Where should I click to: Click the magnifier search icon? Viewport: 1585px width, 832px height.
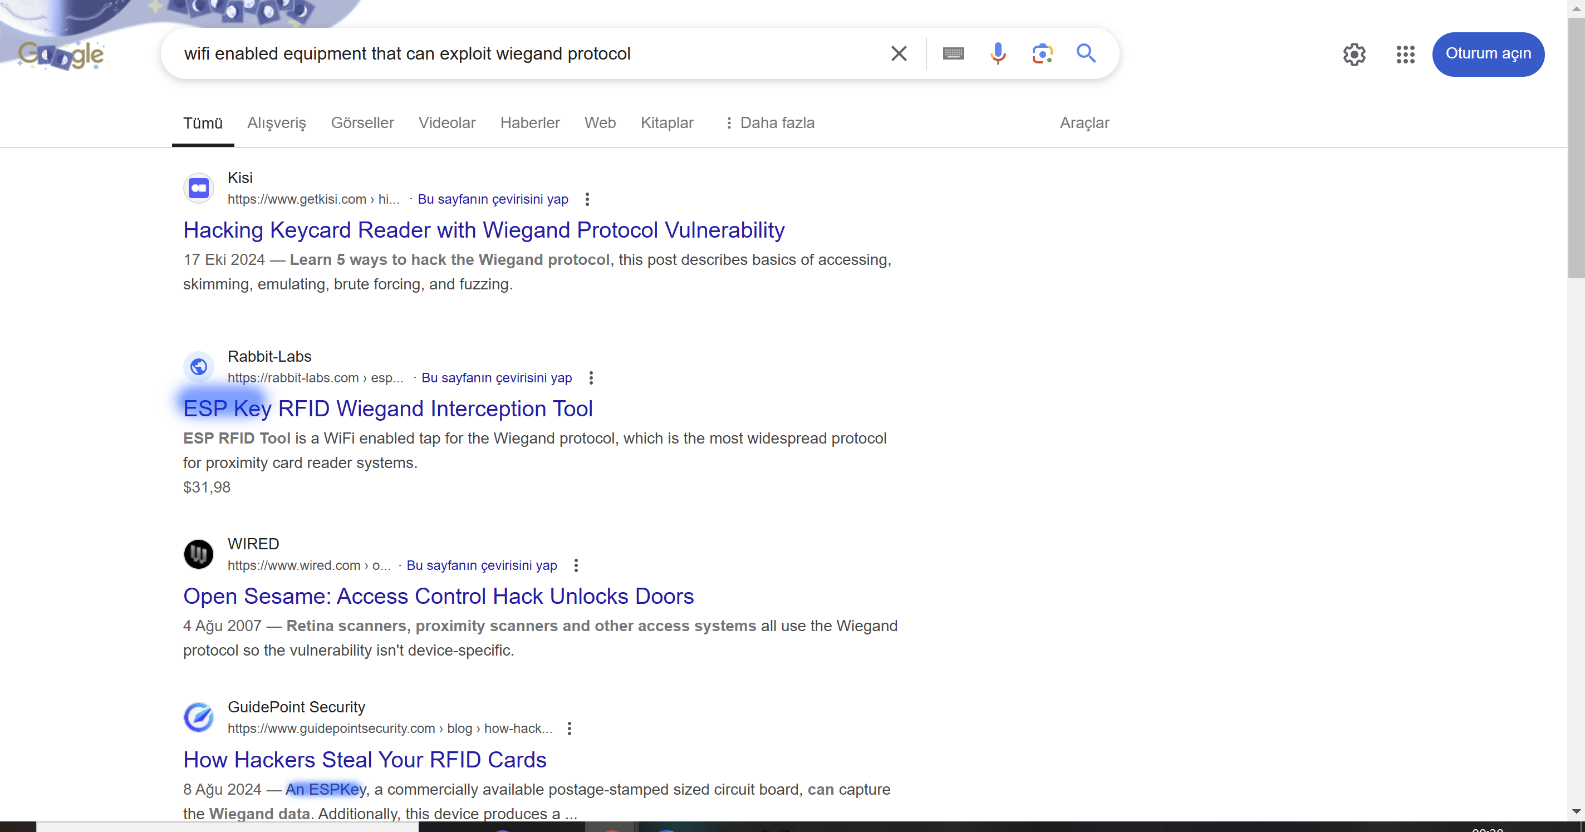click(1086, 53)
